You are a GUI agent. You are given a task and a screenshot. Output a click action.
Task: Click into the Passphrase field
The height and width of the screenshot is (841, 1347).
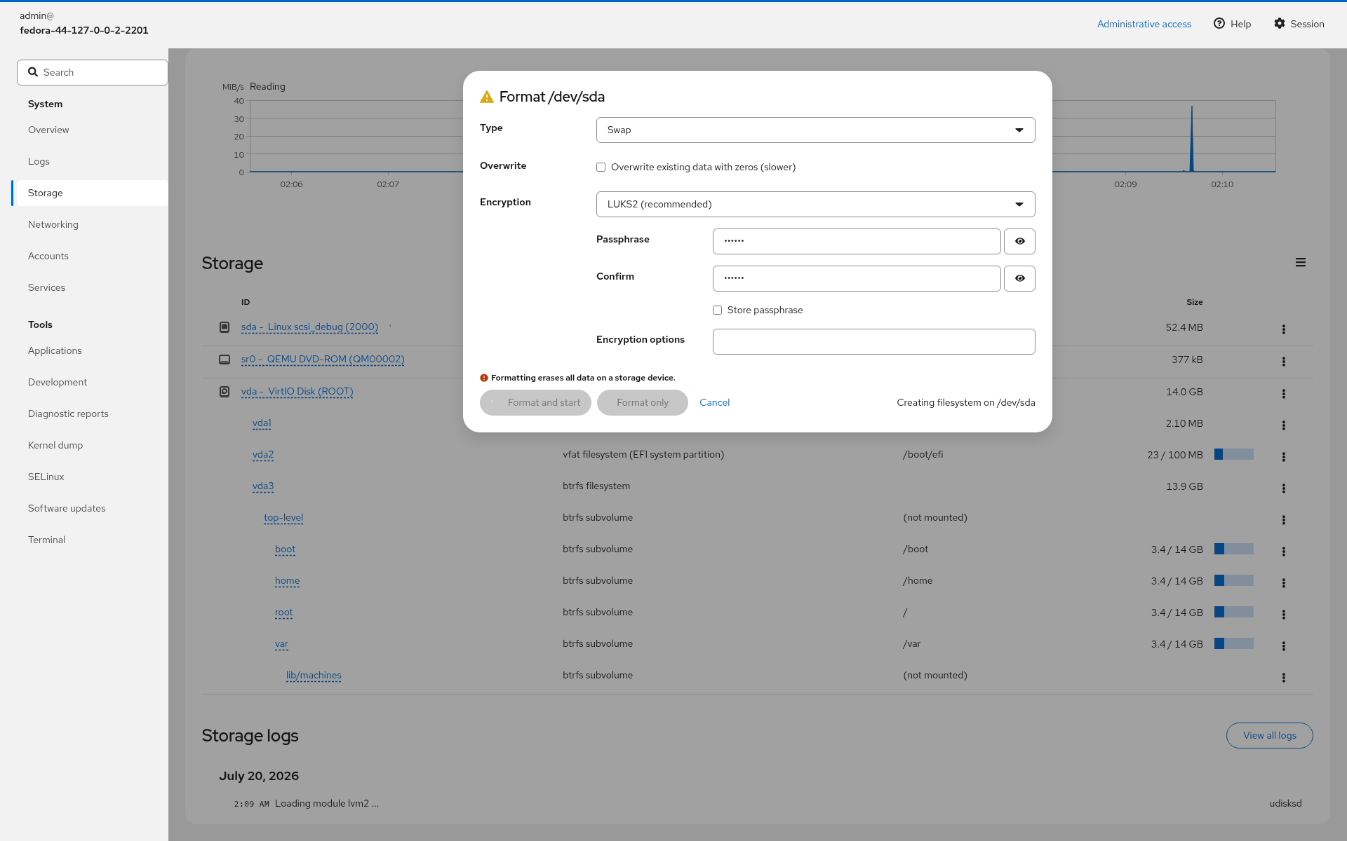pyautogui.click(x=857, y=241)
